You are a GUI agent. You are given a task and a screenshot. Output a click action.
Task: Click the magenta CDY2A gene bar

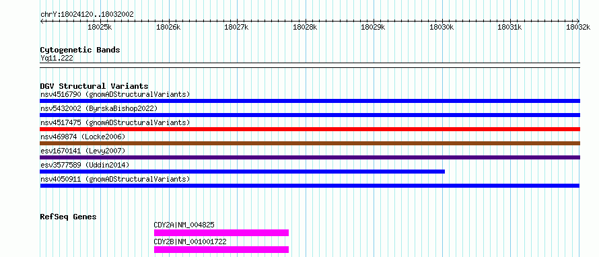[x=221, y=233]
